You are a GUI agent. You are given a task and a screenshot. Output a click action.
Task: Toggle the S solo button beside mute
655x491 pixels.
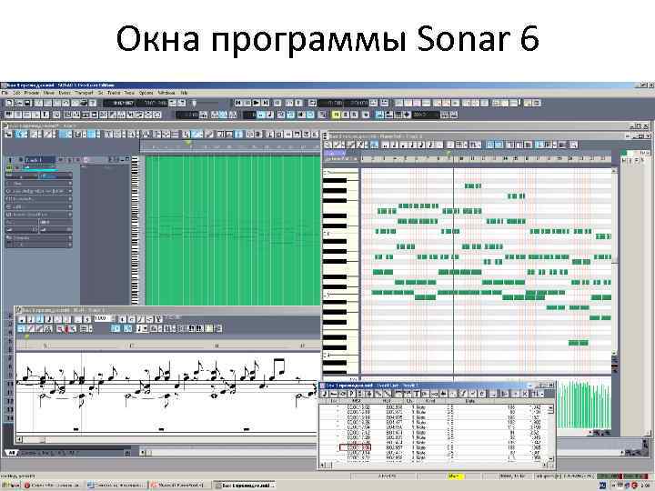pyautogui.click(x=346, y=115)
